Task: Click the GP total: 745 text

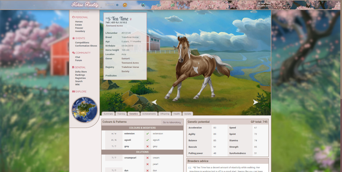Action: click(x=259, y=122)
